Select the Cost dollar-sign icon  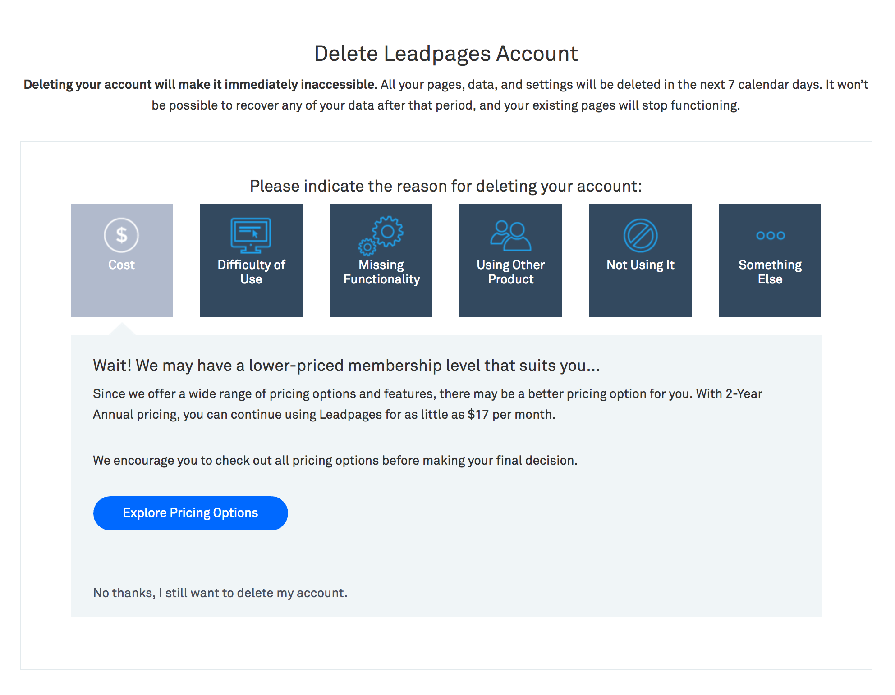[121, 235]
